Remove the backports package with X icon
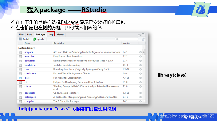217x121 pixels. tap(140, 61)
